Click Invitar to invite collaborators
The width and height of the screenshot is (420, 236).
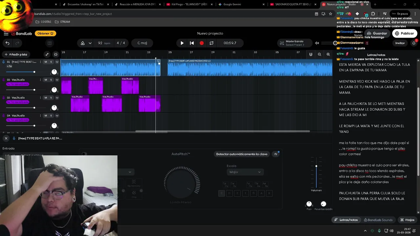[400, 43]
